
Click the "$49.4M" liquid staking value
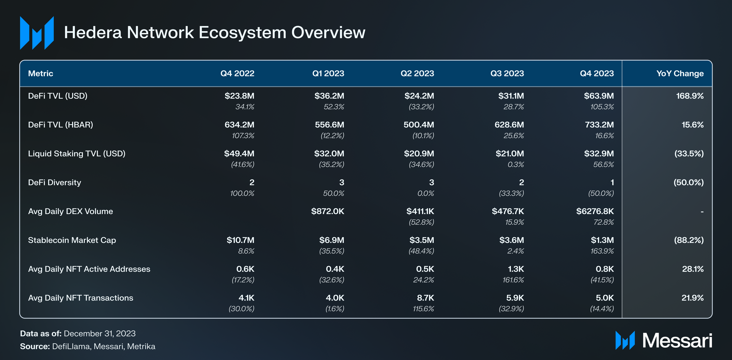(239, 154)
